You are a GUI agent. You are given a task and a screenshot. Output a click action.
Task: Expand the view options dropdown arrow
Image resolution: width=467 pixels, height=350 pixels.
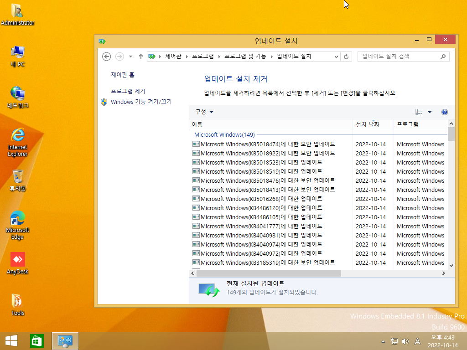430,112
